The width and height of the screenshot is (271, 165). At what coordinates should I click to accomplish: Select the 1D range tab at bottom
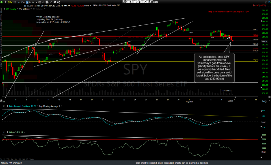(27, 159)
